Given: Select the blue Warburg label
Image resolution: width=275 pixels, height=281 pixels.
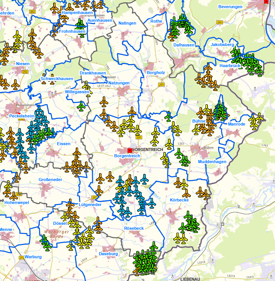Looking at the screenshot, I should click(33, 257).
